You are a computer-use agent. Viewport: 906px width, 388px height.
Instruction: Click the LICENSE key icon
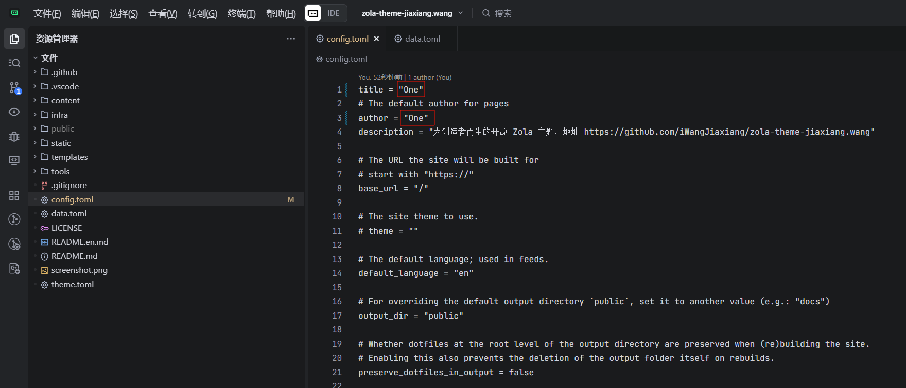pos(44,228)
